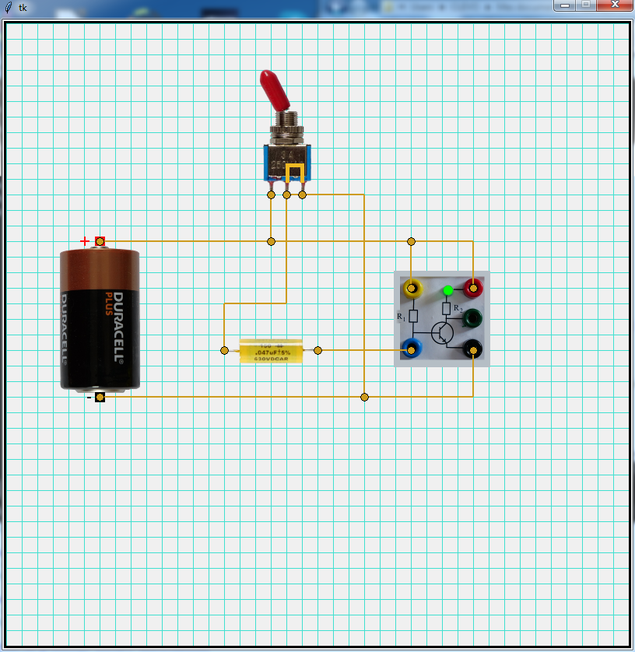This screenshot has height=652, width=635.
Task: Click the blue jack on transistor module
Action: pyautogui.click(x=411, y=349)
